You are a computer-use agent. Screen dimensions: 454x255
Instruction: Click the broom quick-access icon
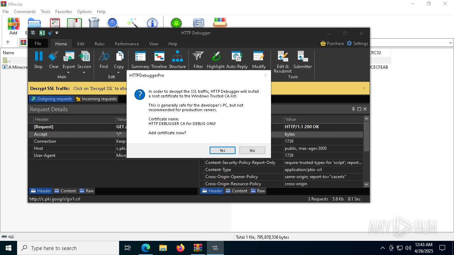(50, 33)
